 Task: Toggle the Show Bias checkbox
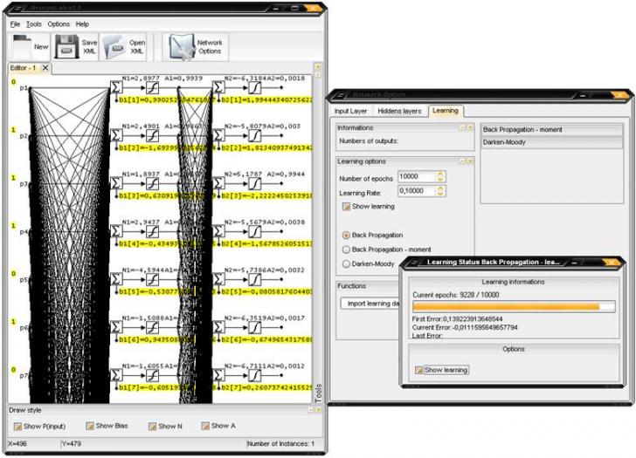(89, 426)
